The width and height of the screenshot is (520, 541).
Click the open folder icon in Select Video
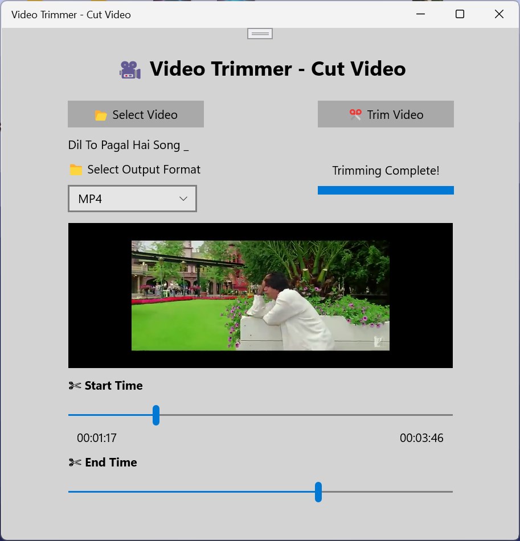[x=101, y=115]
